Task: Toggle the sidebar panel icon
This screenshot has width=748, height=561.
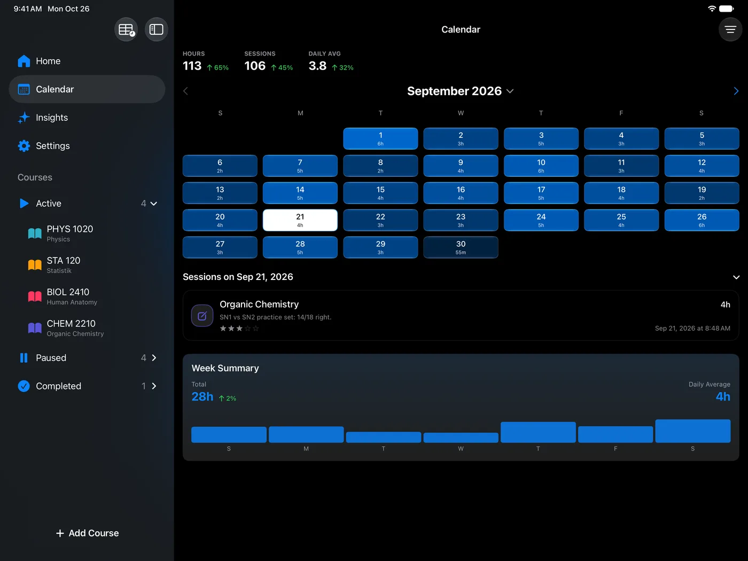Action: tap(156, 29)
